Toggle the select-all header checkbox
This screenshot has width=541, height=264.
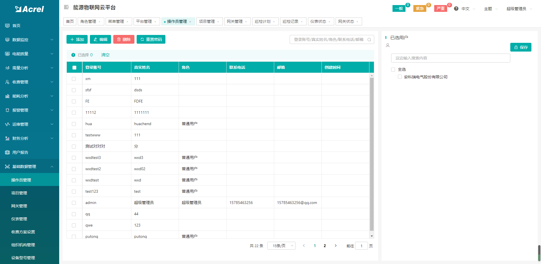click(x=74, y=68)
